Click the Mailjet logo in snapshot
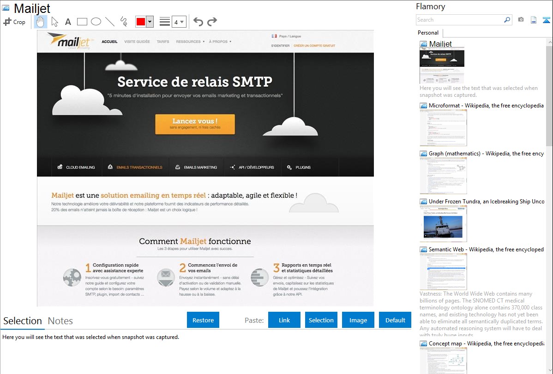The width and height of the screenshot is (553, 374). [70, 41]
